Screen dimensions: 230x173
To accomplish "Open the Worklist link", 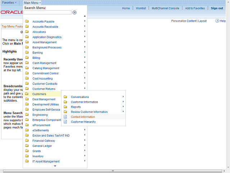I will (141, 8).
